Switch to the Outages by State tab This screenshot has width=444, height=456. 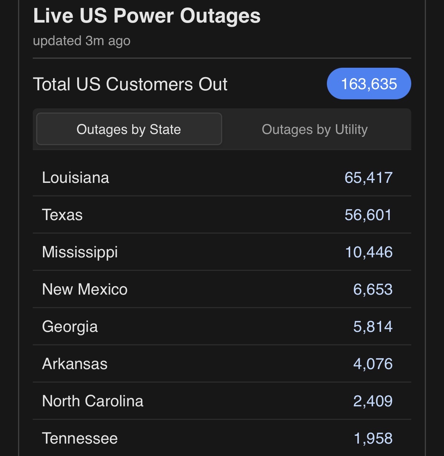(129, 129)
